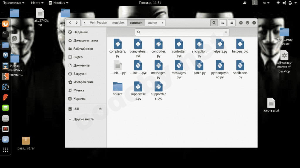Open the Nautilus hamburger options menu
This screenshot has height=168, width=300.
[231, 23]
